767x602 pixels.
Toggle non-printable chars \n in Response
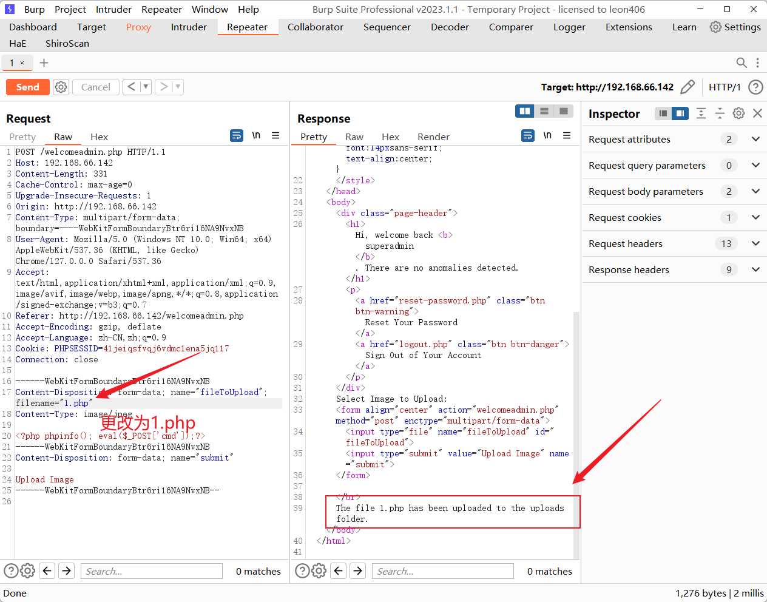[547, 135]
